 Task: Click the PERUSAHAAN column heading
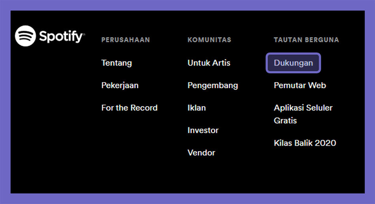(x=126, y=40)
